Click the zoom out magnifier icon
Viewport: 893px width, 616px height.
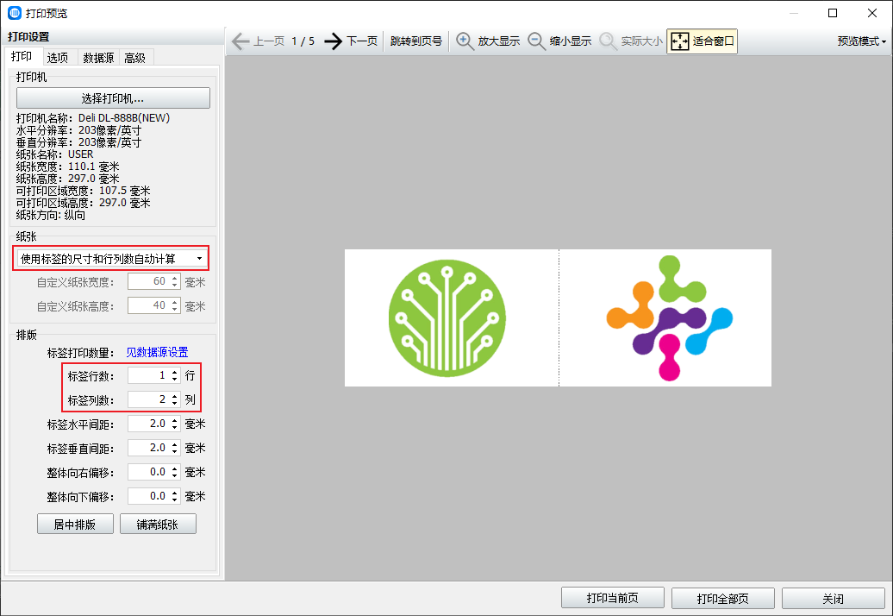pos(536,41)
